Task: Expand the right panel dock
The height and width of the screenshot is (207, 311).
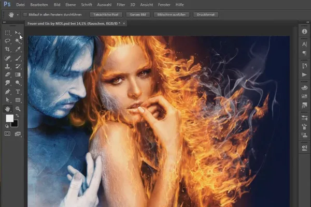Action: [x=307, y=22]
